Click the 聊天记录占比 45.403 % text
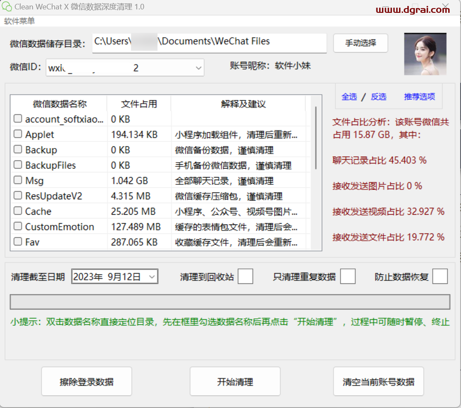 pyautogui.click(x=379, y=160)
